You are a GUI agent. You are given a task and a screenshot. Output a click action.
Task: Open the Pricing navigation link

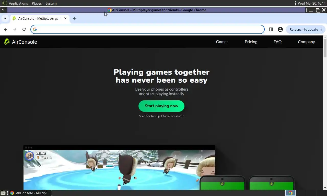pos(251,42)
